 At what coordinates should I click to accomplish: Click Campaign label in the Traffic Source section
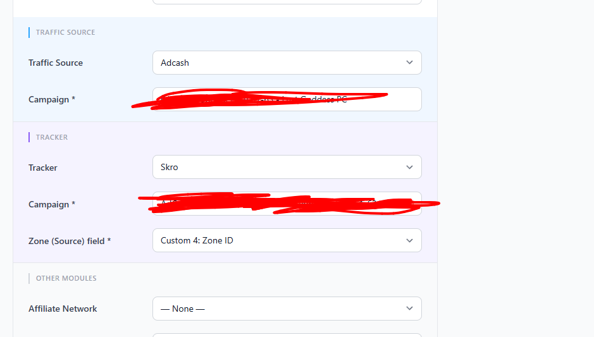coord(52,100)
